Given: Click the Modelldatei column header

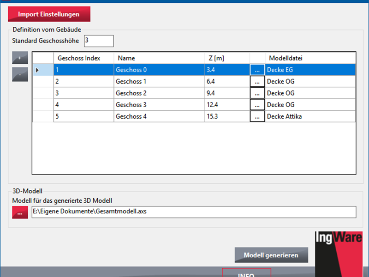Looking at the screenshot, I should 309,58.
